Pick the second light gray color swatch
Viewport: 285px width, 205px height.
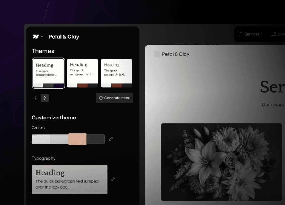[x=59, y=139]
